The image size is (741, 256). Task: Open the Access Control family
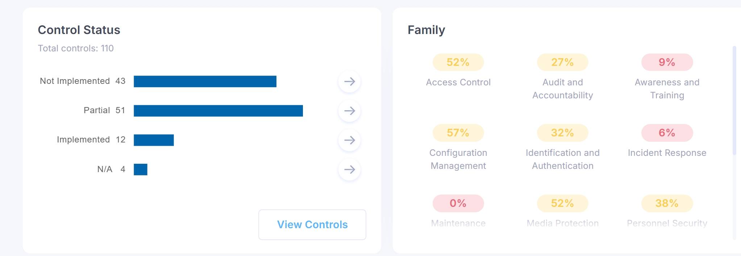tap(458, 82)
